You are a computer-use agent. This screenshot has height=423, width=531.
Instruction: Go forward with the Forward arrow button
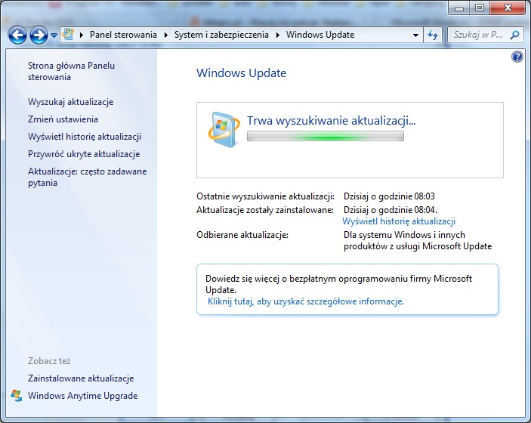click(x=39, y=35)
